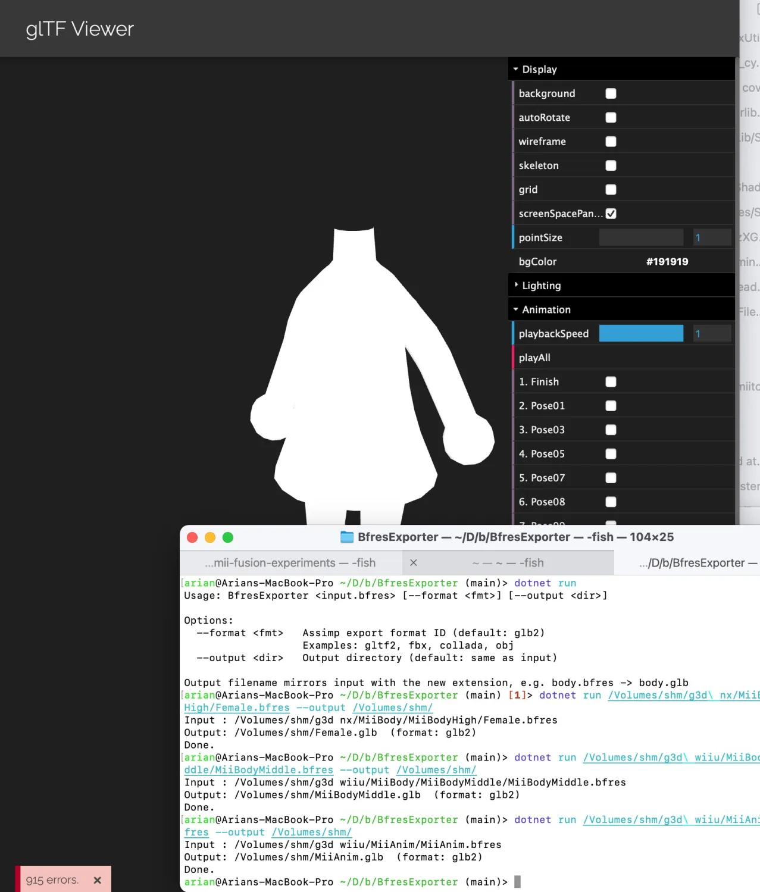Screen dimensions: 760x892
Task: Enable the background checkbox
Action: [611, 93]
